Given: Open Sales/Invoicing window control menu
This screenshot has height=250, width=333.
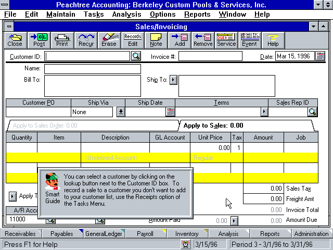Looking at the screenshot, I should (9, 27).
